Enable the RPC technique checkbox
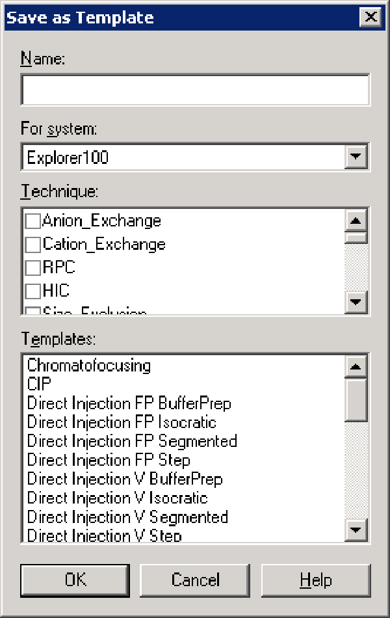 pos(32,267)
